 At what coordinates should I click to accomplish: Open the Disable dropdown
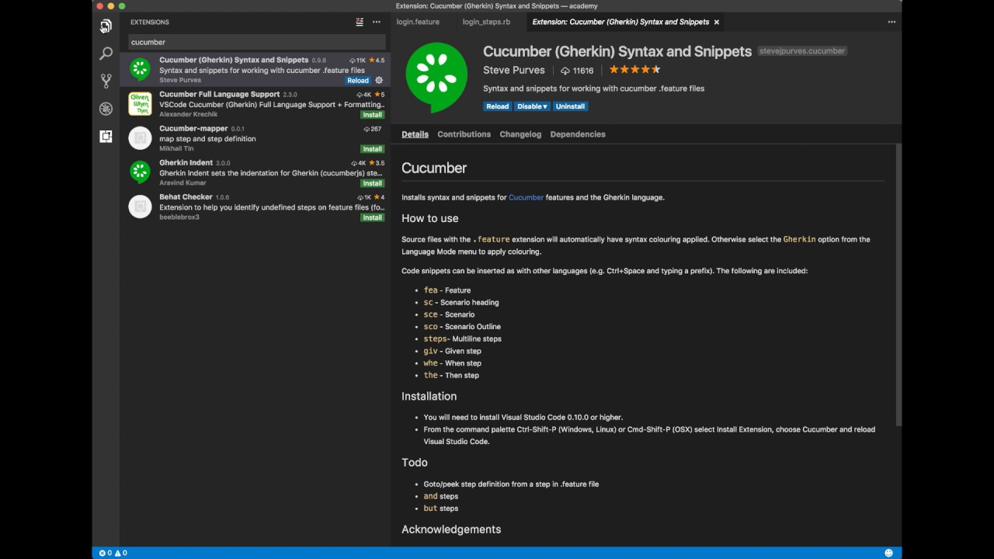pyautogui.click(x=532, y=106)
